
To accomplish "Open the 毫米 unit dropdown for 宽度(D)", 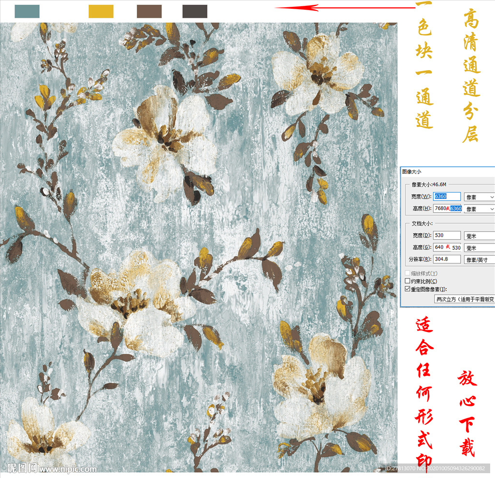I will pos(480,236).
